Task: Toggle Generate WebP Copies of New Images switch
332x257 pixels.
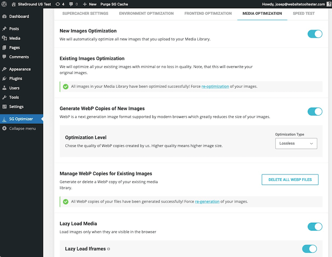Action: 315,111
